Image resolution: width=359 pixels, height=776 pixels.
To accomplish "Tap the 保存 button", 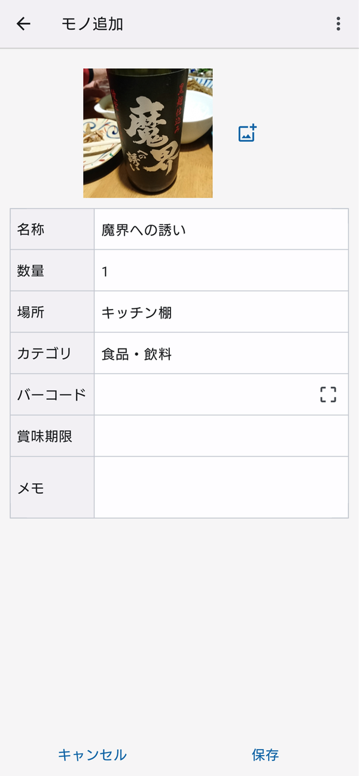I will tap(265, 755).
